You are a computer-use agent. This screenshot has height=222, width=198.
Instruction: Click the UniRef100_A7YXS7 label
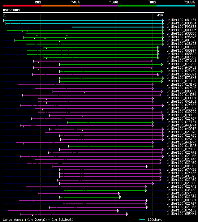point(181,105)
